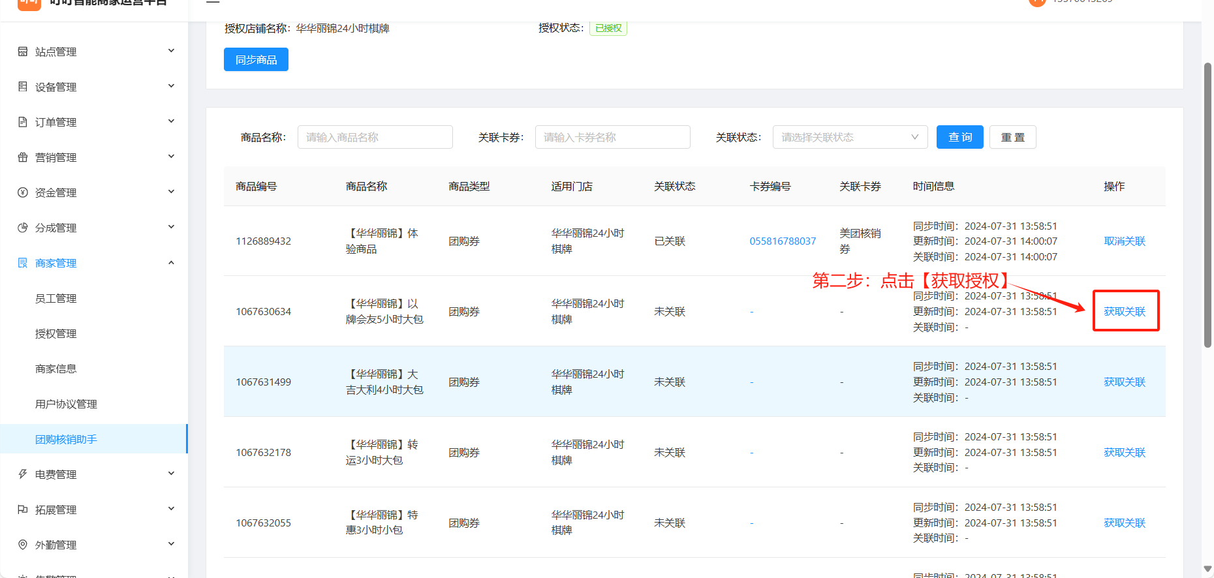Click the 电费管理 lightning icon
Viewport: 1214px width, 578px height.
click(23, 474)
